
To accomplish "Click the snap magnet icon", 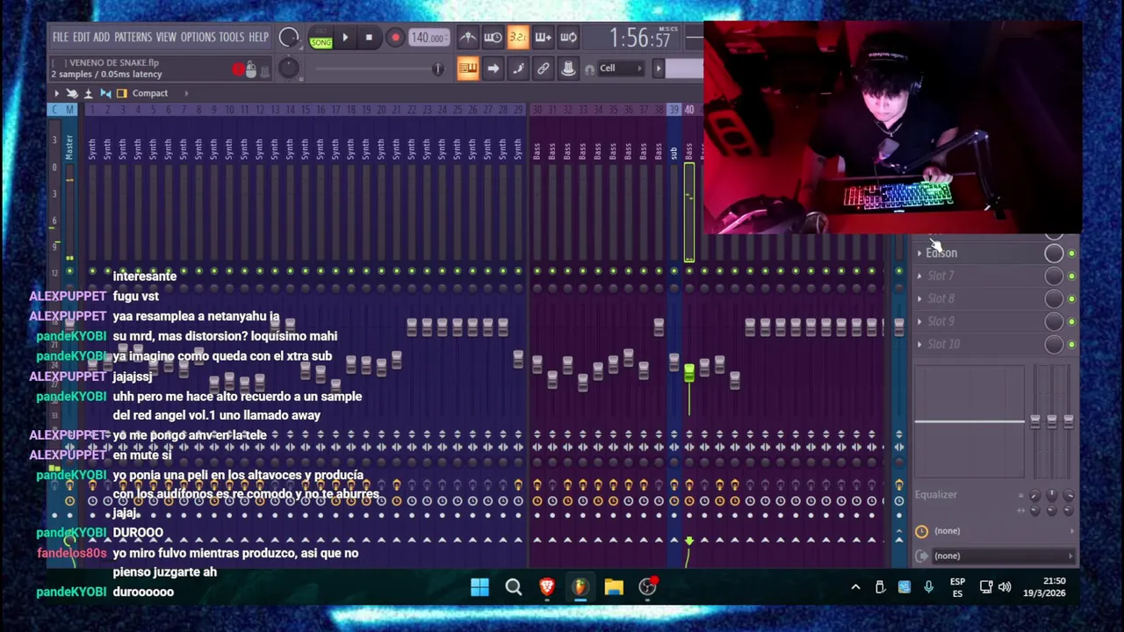I will click(x=589, y=69).
